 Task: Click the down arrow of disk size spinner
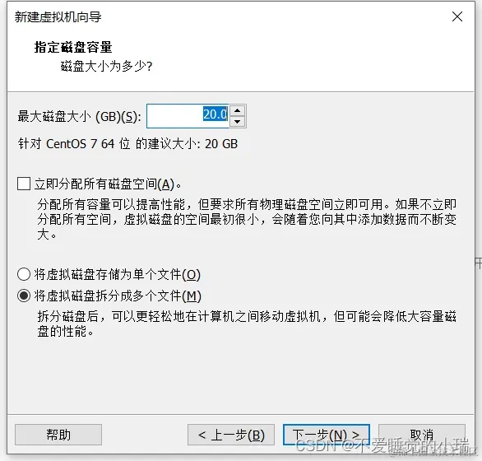[x=238, y=122]
